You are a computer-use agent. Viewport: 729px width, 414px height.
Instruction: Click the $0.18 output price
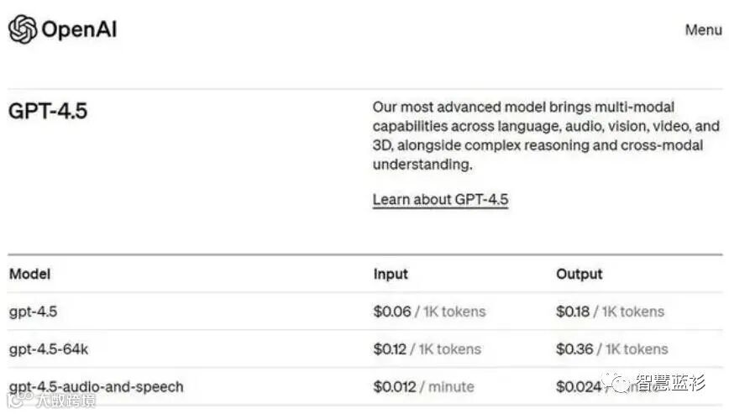coord(573,312)
